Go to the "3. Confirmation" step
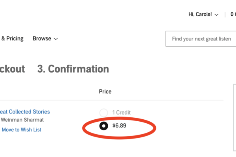 pyautogui.click(x=73, y=69)
